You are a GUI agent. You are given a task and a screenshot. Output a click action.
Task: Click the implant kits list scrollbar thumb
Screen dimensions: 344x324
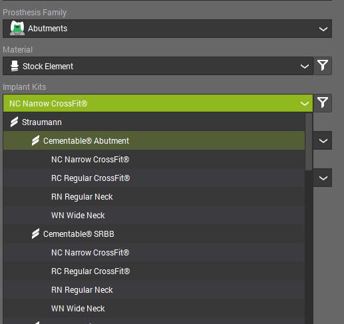[x=309, y=142]
